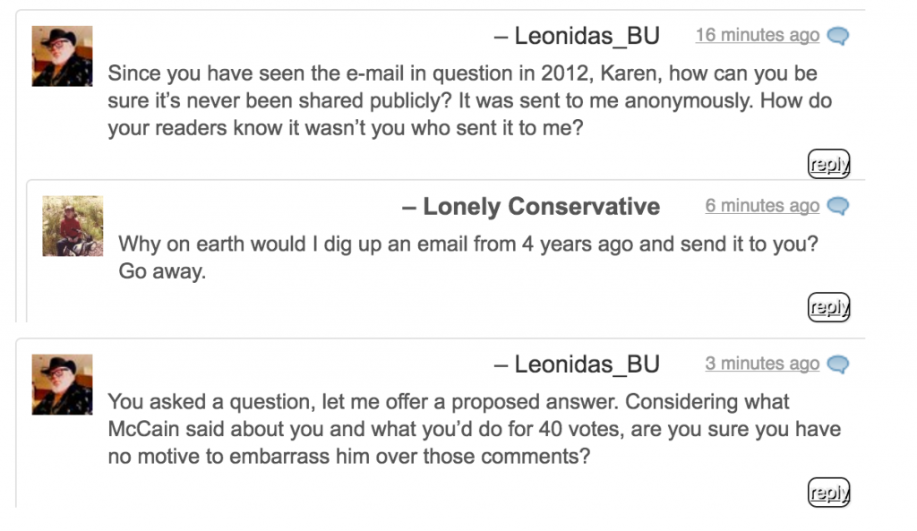Click speech bubble icon beside '3 minutes ago'
Image resolution: width=917 pixels, height=531 pixels.
coord(837,364)
